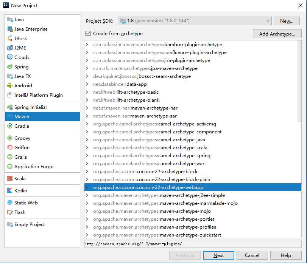Uncheck Create from archetype checkbox
Screen dimensions: 307x263
point(88,33)
